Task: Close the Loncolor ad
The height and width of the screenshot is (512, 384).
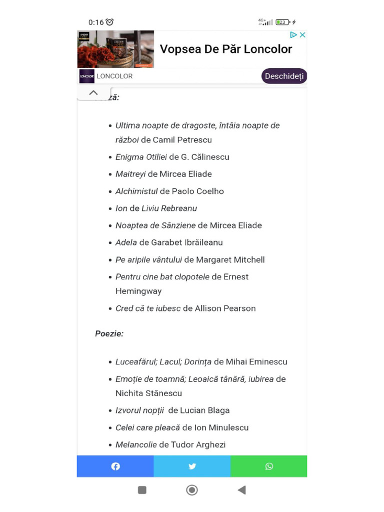Action: pos(302,35)
